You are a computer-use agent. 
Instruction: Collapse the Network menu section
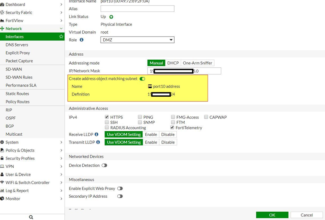[61, 29]
